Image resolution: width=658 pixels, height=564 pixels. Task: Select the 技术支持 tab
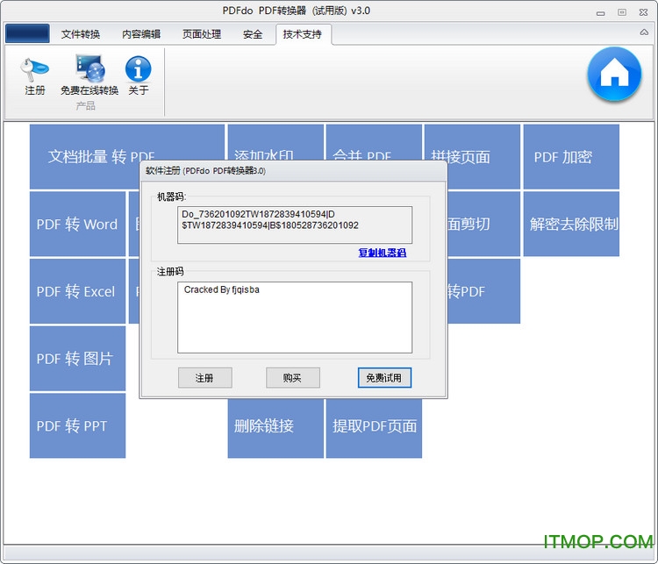(x=303, y=34)
